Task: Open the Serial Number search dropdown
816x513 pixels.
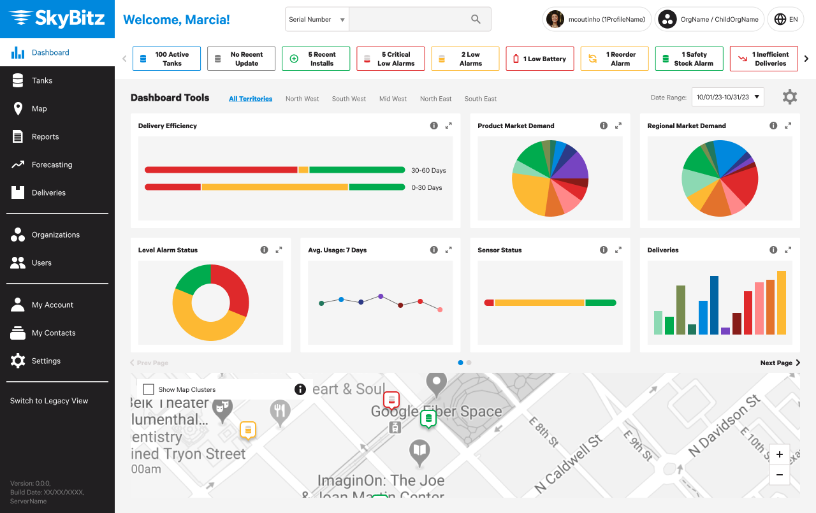Action: (317, 19)
